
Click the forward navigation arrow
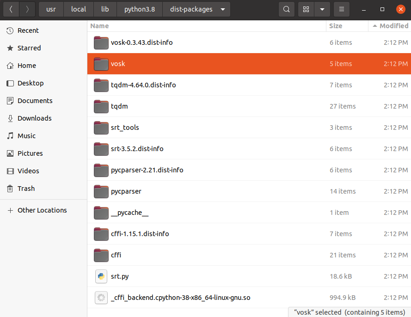point(27,9)
